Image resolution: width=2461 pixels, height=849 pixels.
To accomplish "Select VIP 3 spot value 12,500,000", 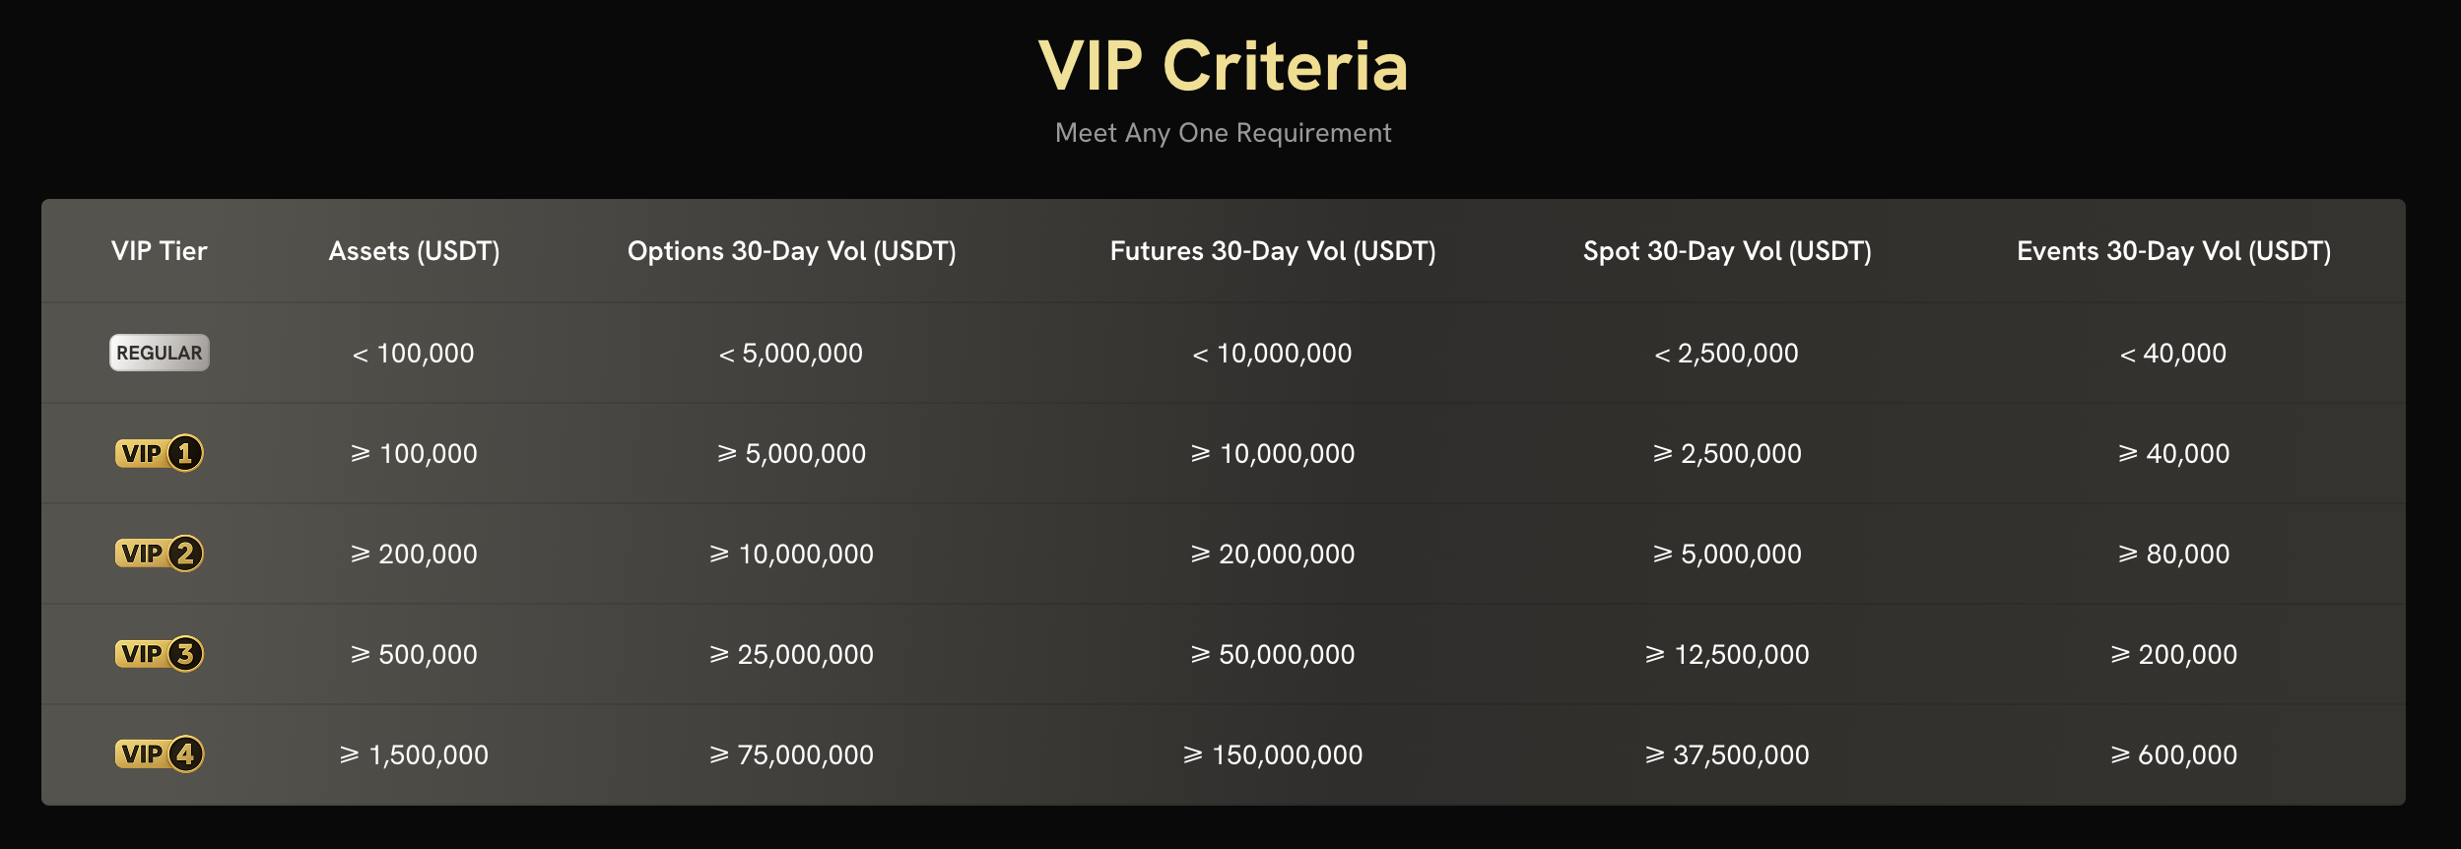I will click(x=1727, y=654).
